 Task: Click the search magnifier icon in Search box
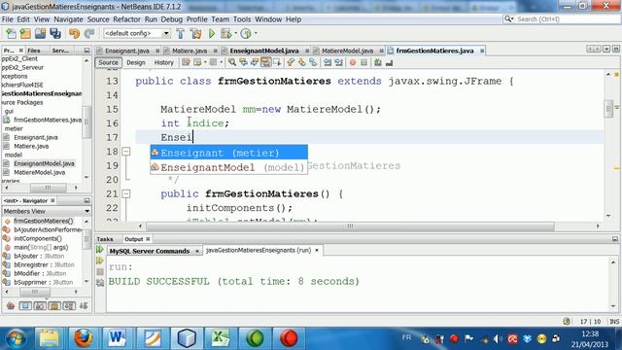click(508, 18)
